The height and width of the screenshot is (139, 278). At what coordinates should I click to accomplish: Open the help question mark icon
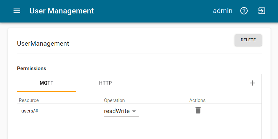click(x=244, y=11)
